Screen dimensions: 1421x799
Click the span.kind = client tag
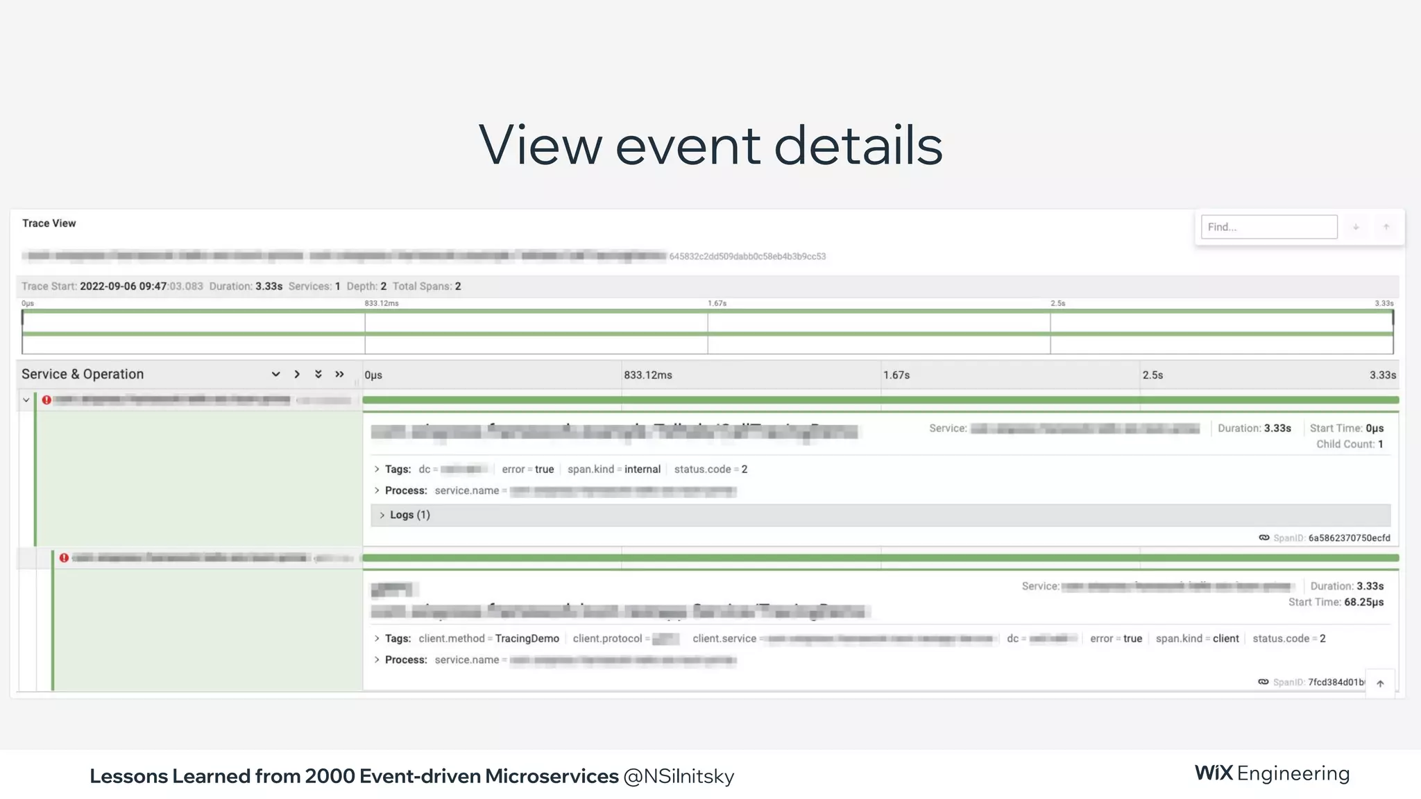[x=1197, y=638]
